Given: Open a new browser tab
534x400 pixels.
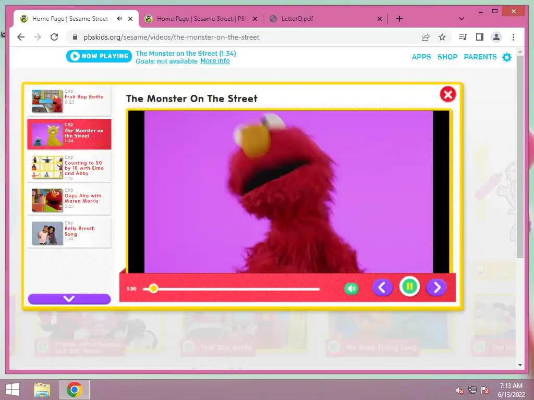Looking at the screenshot, I should click(399, 19).
